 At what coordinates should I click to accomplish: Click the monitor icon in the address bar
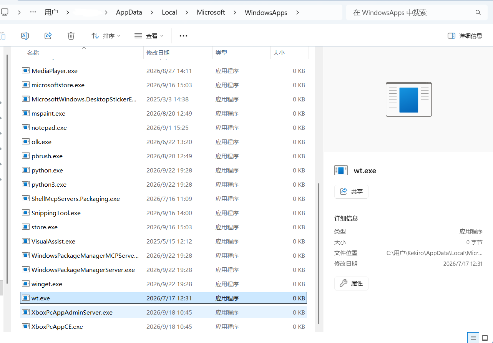click(4, 12)
